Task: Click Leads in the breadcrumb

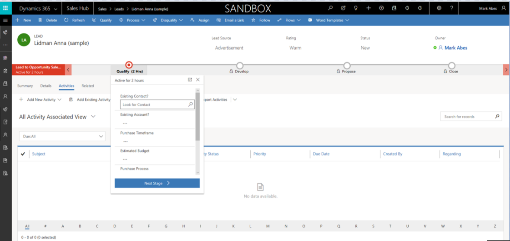Action: tap(119, 9)
